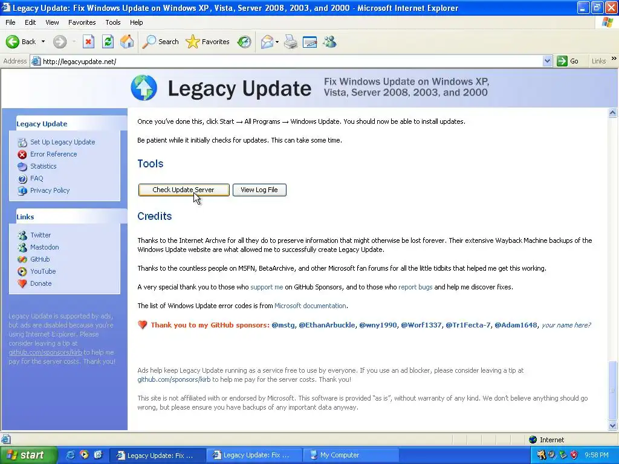
Task: Open the Edit menu
Action: 30,22
